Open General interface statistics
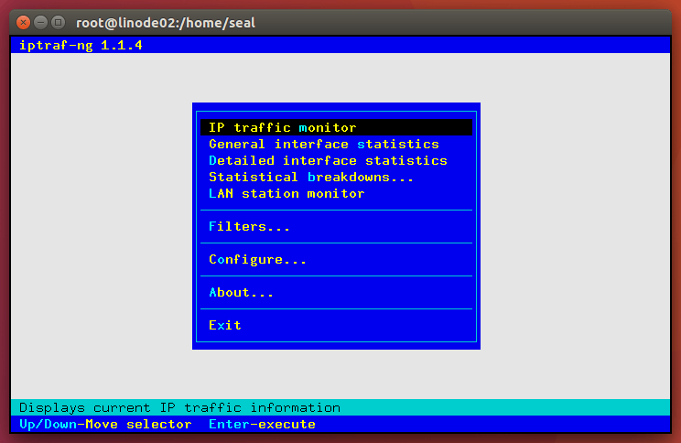 pyautogui.click(x=324, y=144)
